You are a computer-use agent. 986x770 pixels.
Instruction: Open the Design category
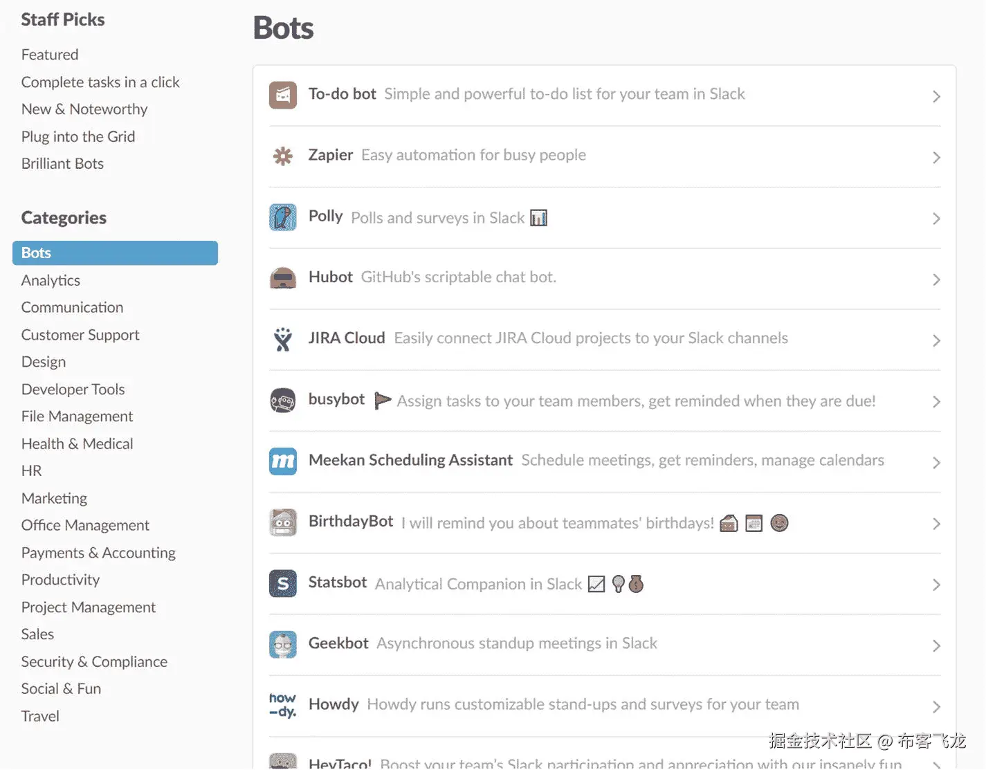tap(44, 362)
